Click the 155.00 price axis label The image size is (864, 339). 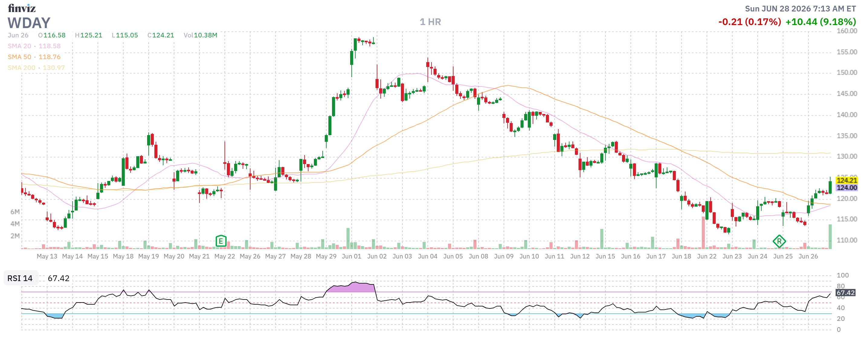847,52
